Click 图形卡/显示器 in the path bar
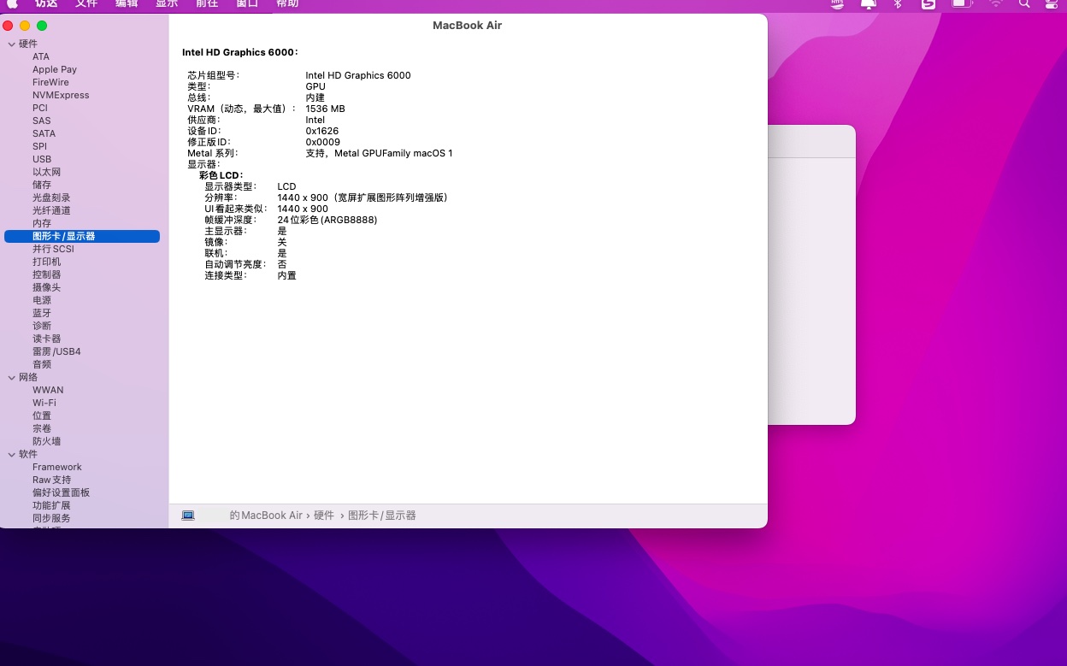This screenshot has height=666, width=1067. click(382, 516)
